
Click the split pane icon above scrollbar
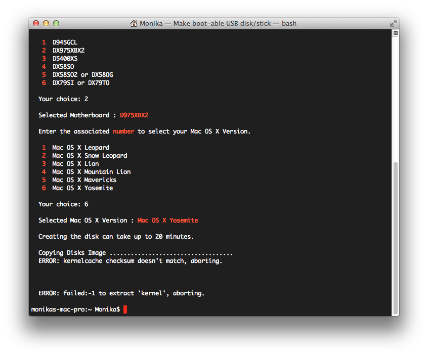396,33
